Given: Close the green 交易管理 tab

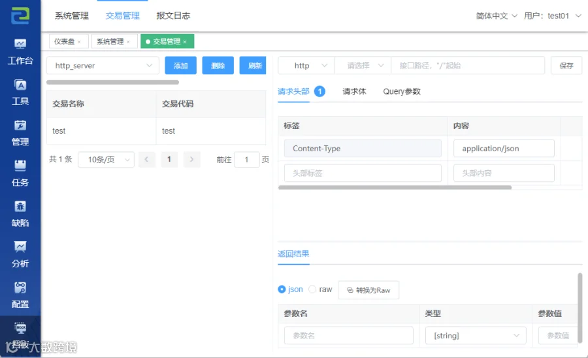Looking at the screenshot, I should (185, 42).
